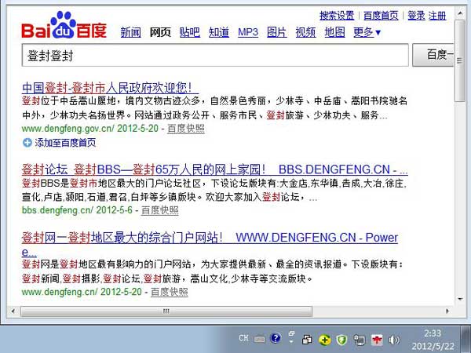Open result 登封网 综合门户网站
This screenshot has height=353, width=471.
coord(210,238)
